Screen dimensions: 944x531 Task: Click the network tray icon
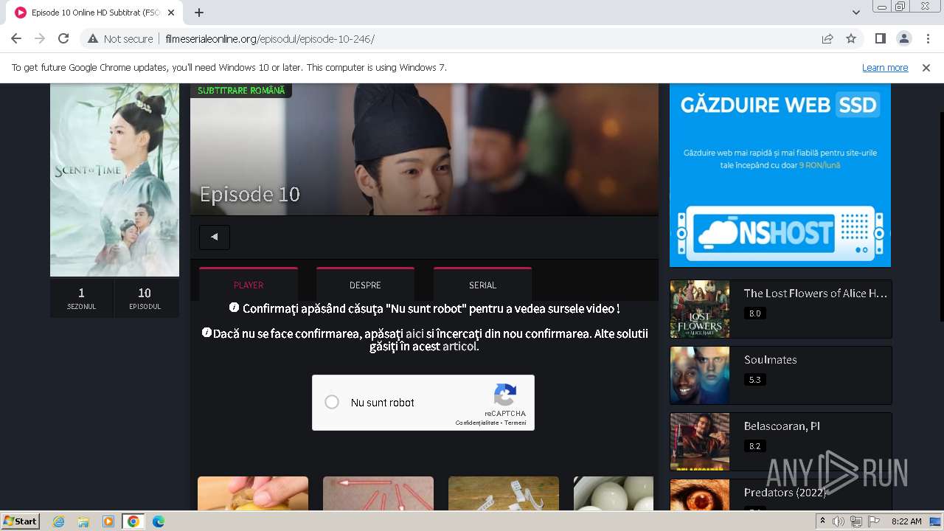coord(855,521)
